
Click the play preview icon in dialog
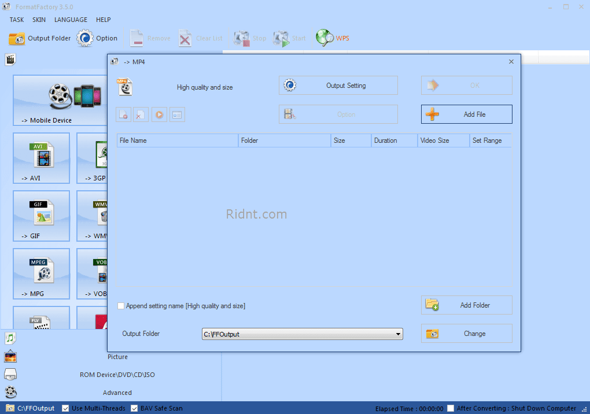[x=160, y=114]
